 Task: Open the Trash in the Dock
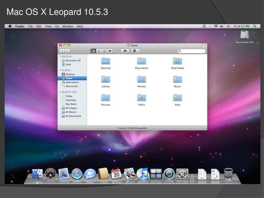tap(228, 174)
